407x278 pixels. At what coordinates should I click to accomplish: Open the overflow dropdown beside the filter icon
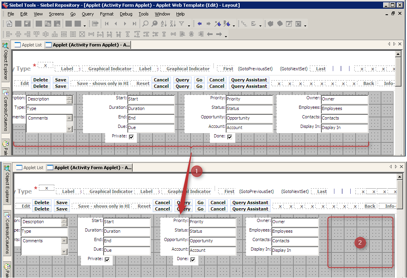tap(189, 25)
